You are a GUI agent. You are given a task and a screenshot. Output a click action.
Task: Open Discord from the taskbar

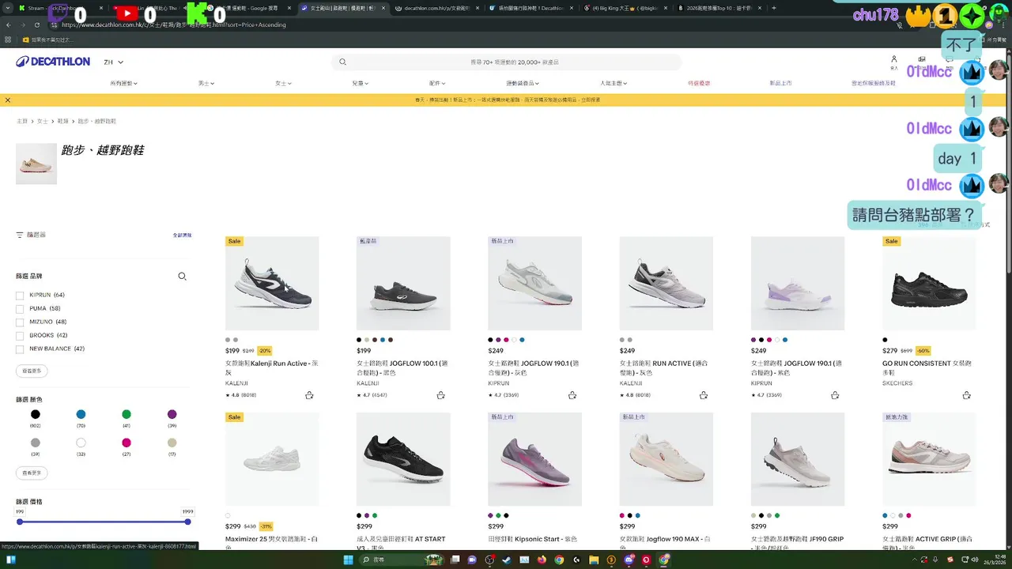[629, 560]
